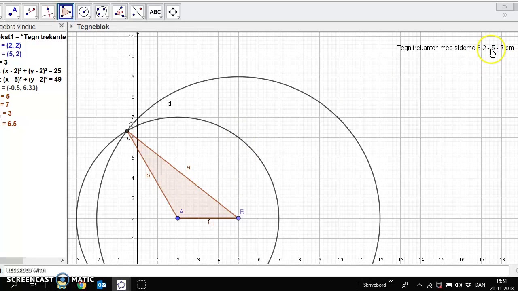
Task: Open the Circle tool dropdown arrow
Action: click(90, 18)
